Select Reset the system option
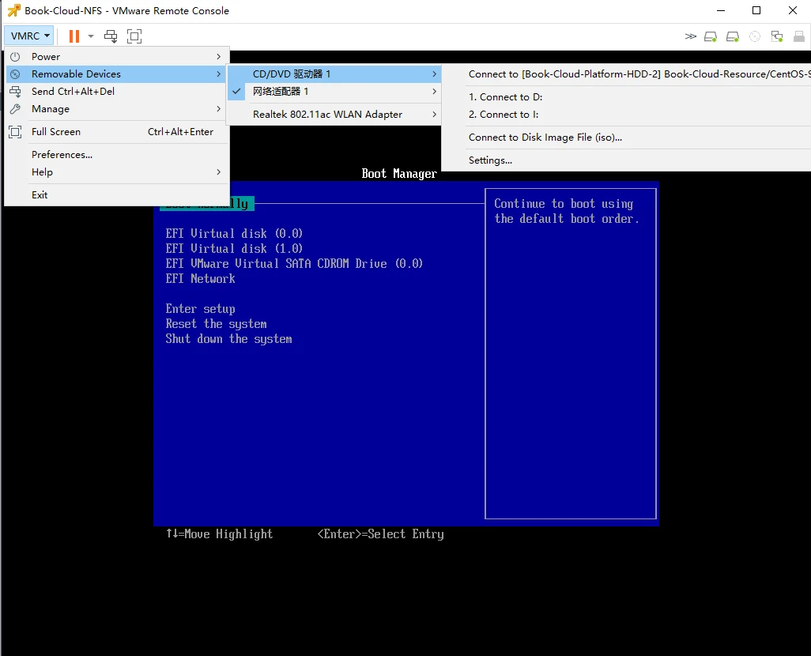 (x=217, y=324)
